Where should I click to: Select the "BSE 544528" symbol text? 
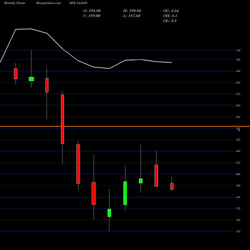(x=78, y=3)
